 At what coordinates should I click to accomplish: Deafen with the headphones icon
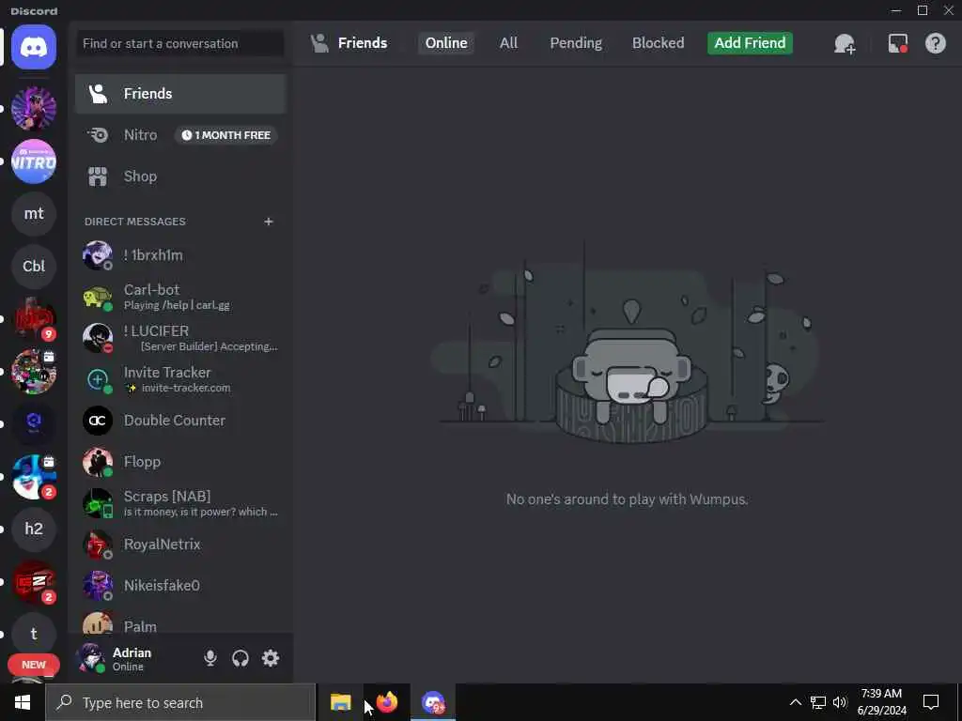pyautogui.click(x=240, y=658)
